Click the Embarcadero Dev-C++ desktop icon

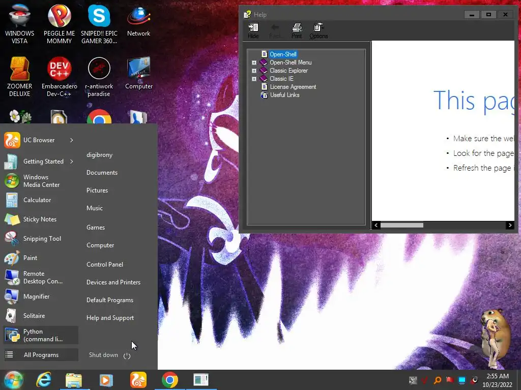[59, 76]
